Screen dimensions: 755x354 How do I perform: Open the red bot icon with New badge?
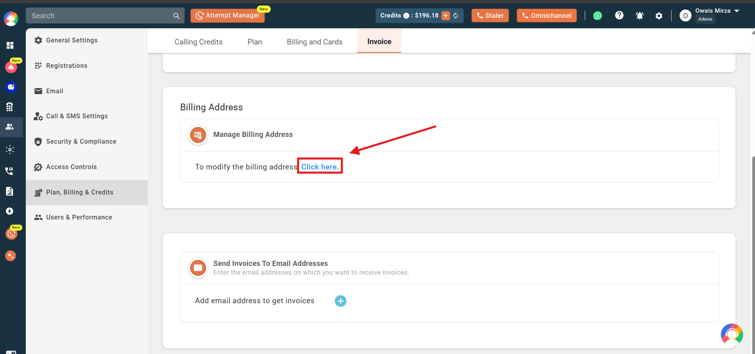11,67
